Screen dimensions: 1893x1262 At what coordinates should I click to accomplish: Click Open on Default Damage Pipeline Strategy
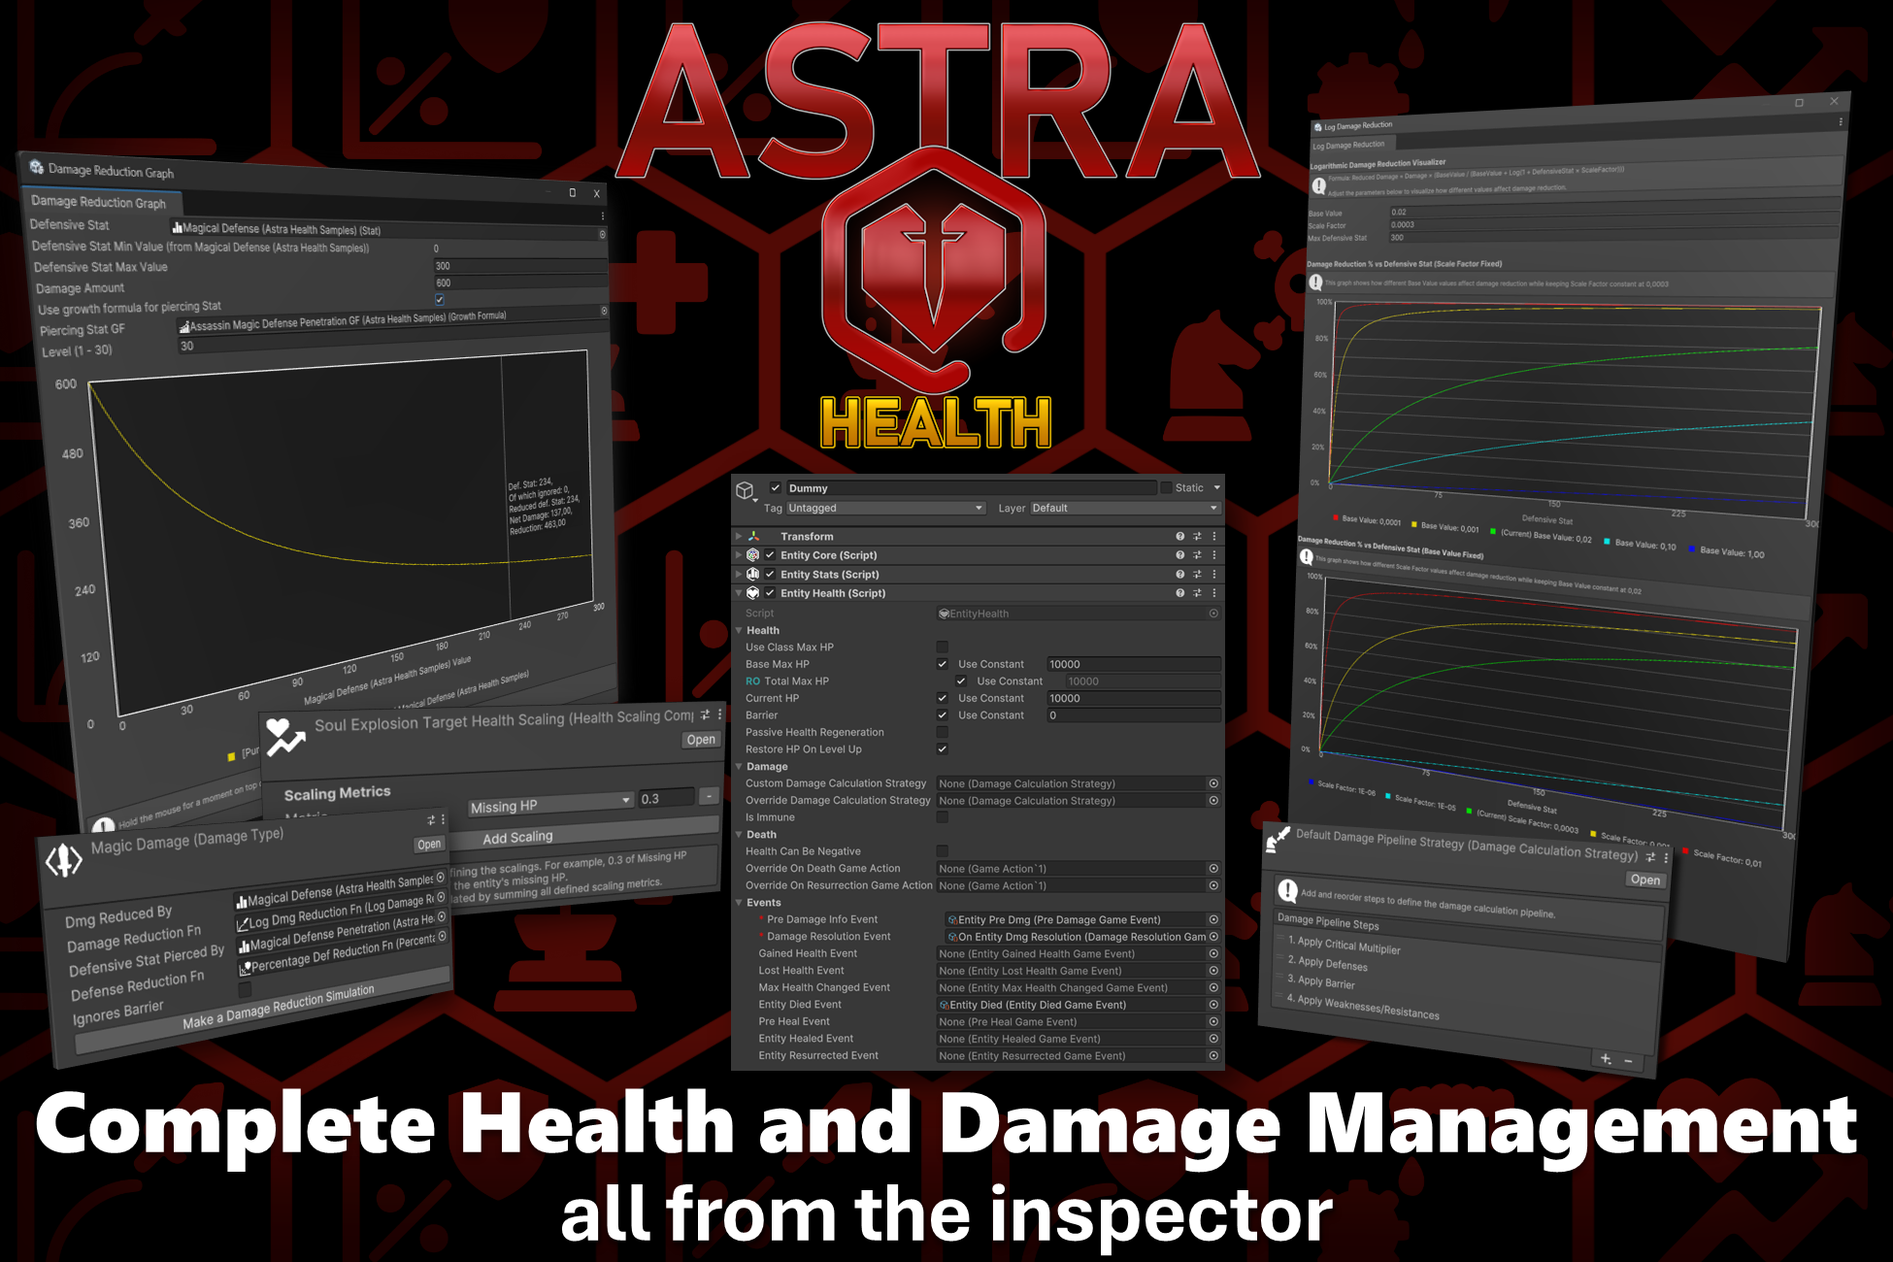1645,880
